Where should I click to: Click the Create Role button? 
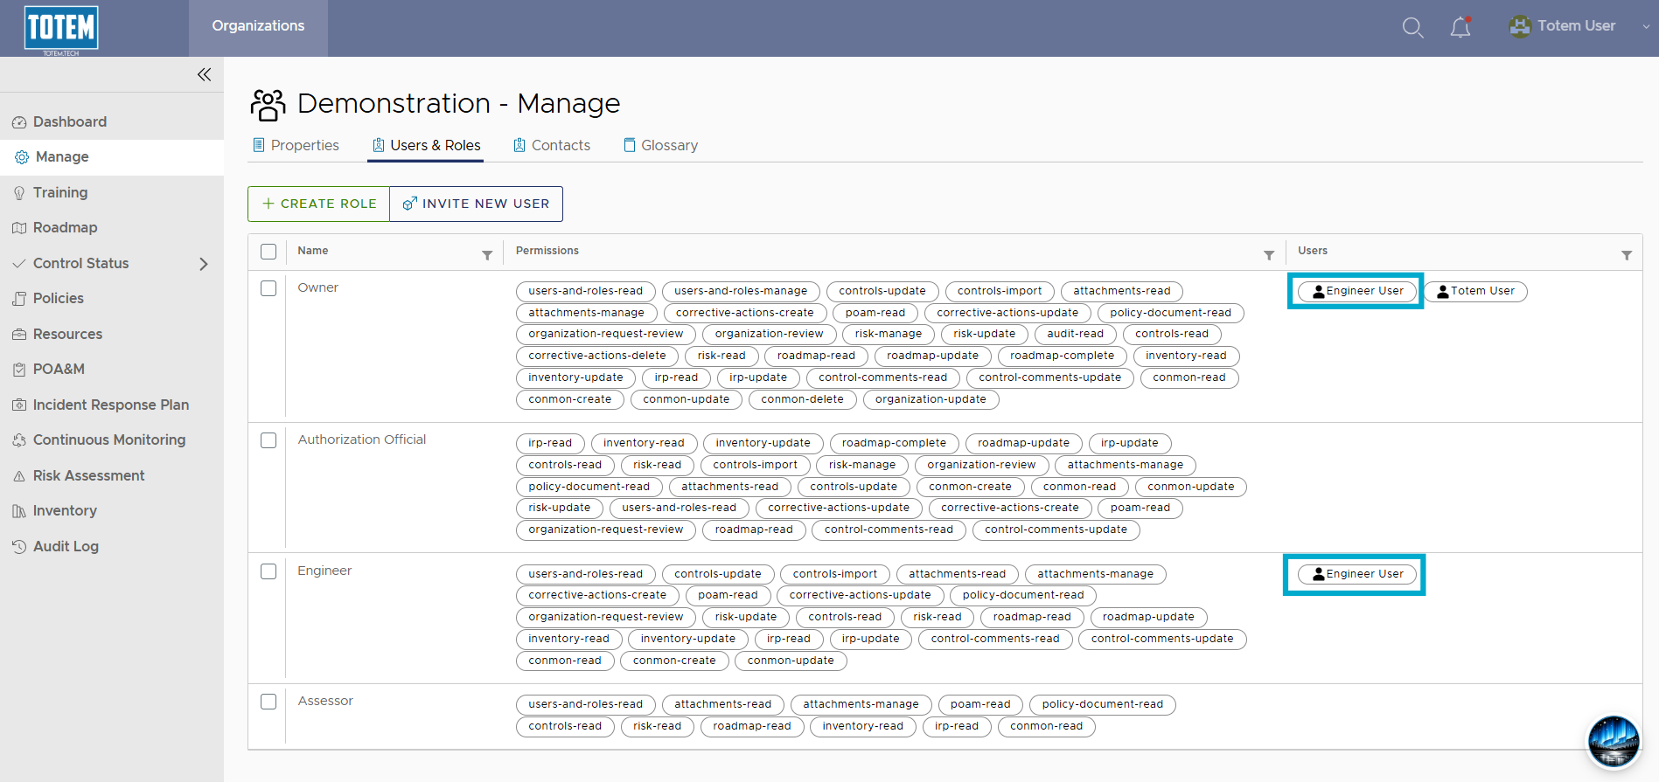click(319, 204)
